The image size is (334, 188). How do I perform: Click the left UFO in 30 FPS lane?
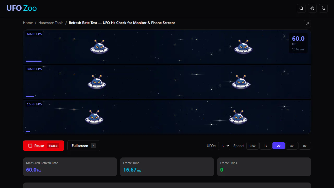click(97, 82)
